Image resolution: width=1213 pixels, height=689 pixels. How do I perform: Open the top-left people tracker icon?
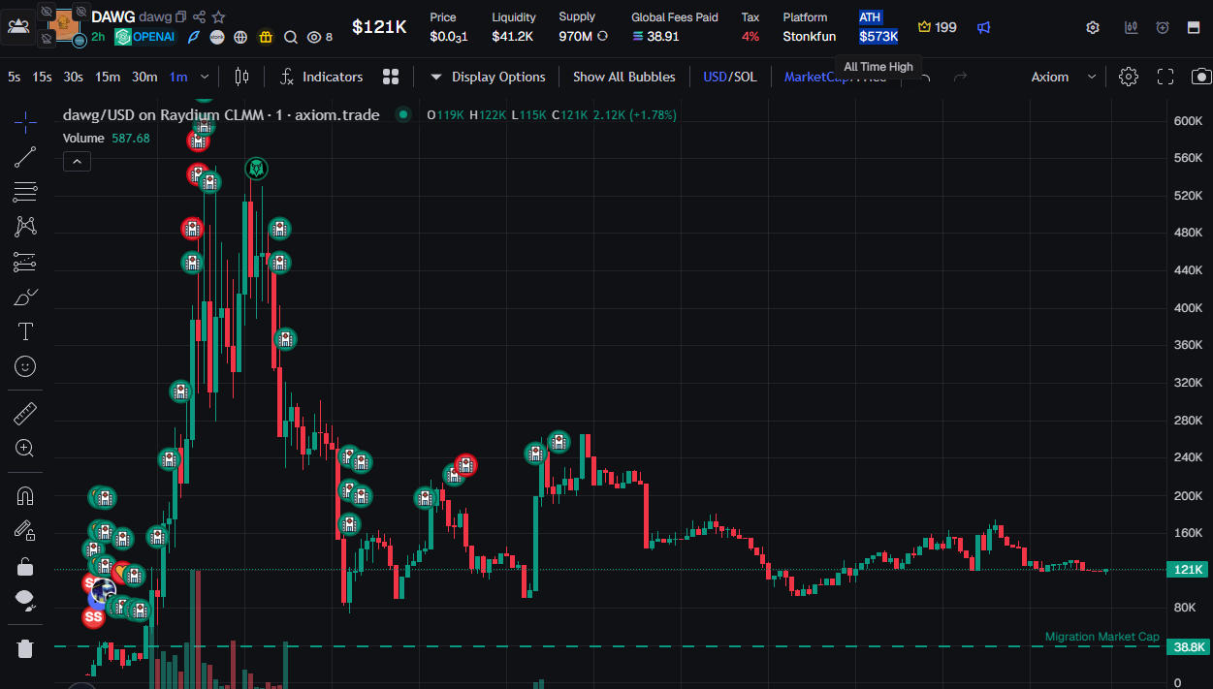point(17,25)
